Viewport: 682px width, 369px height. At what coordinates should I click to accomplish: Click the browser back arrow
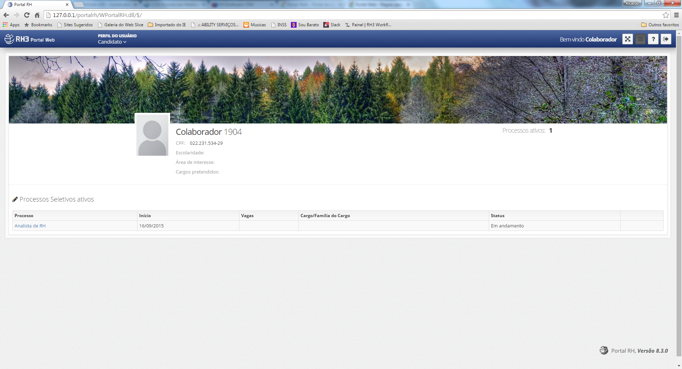[6, 15]
